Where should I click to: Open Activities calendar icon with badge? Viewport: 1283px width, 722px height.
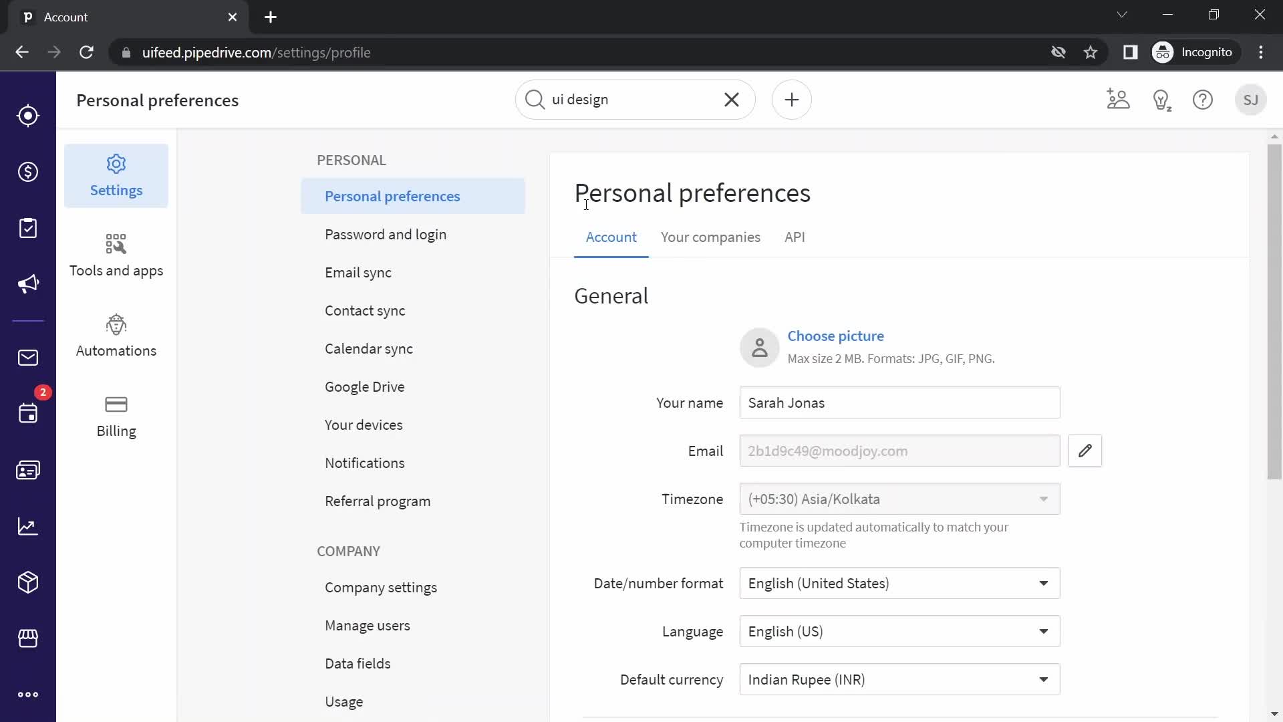28,413
